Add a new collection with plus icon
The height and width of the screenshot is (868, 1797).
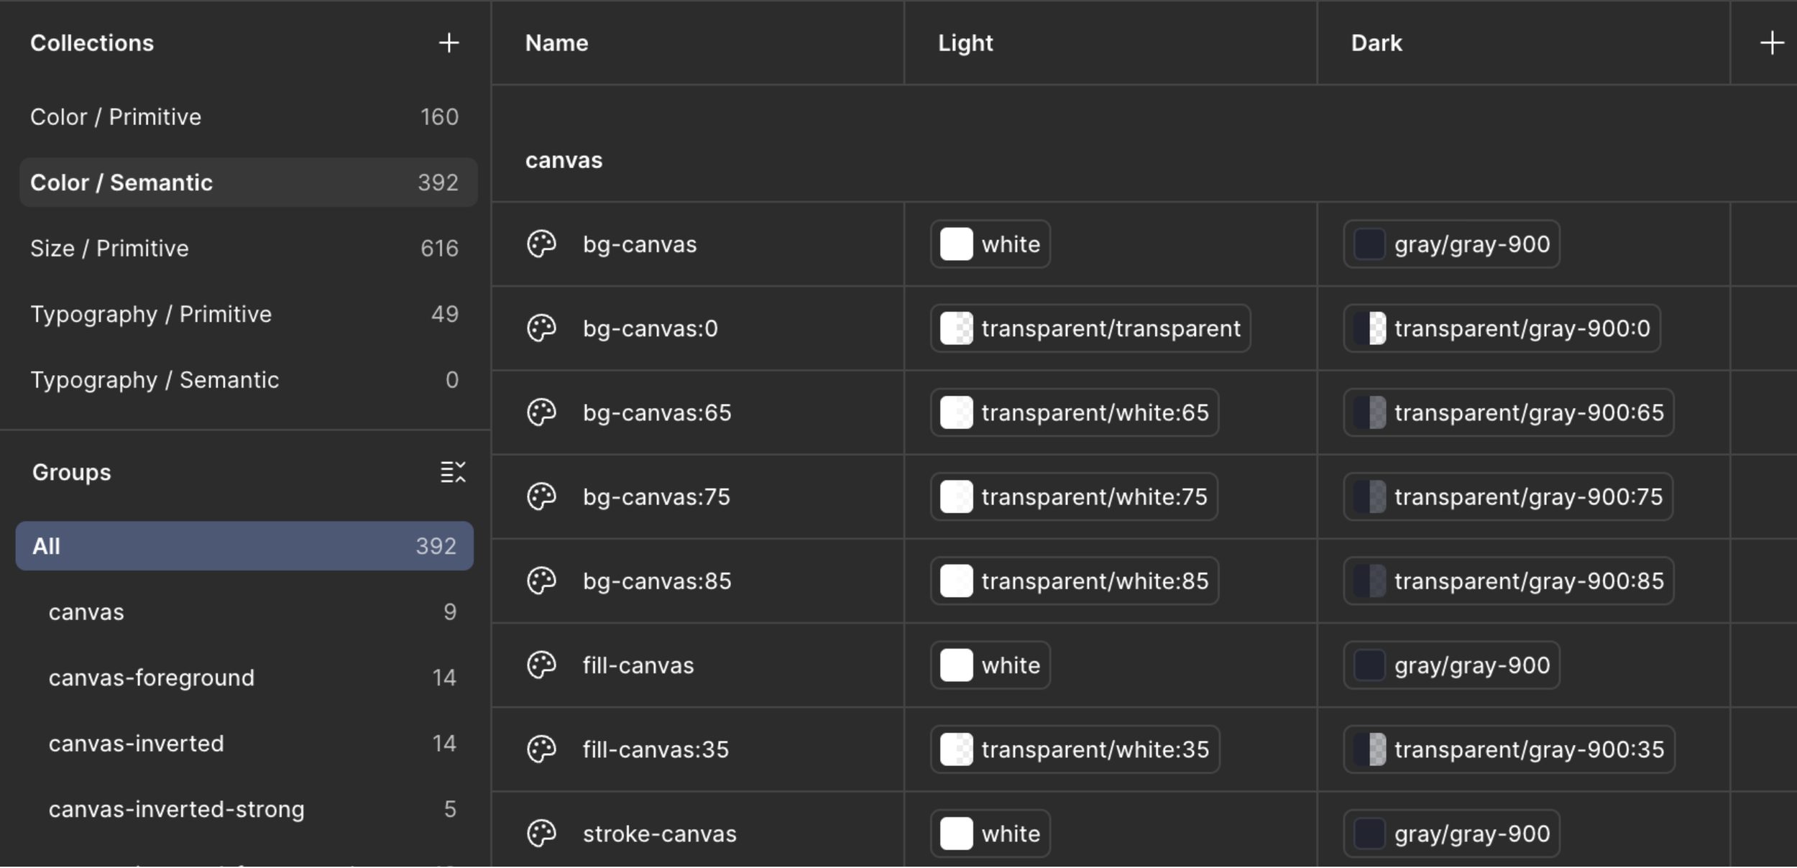click(449, 43)
